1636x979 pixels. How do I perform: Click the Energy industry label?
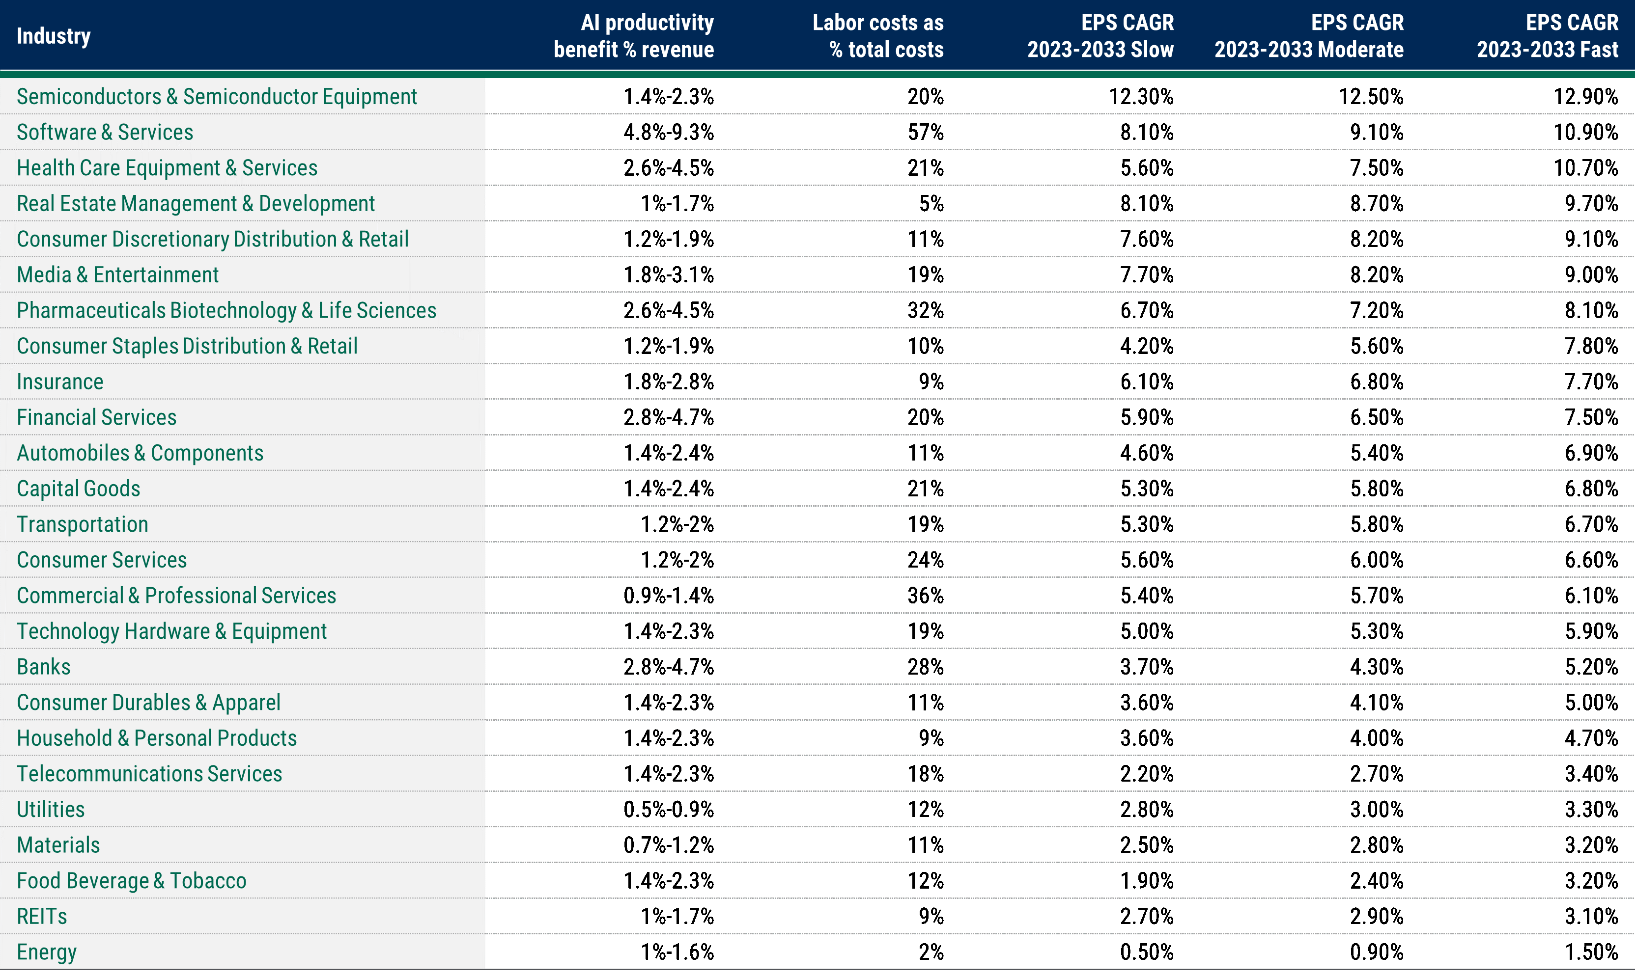(46, 952)
